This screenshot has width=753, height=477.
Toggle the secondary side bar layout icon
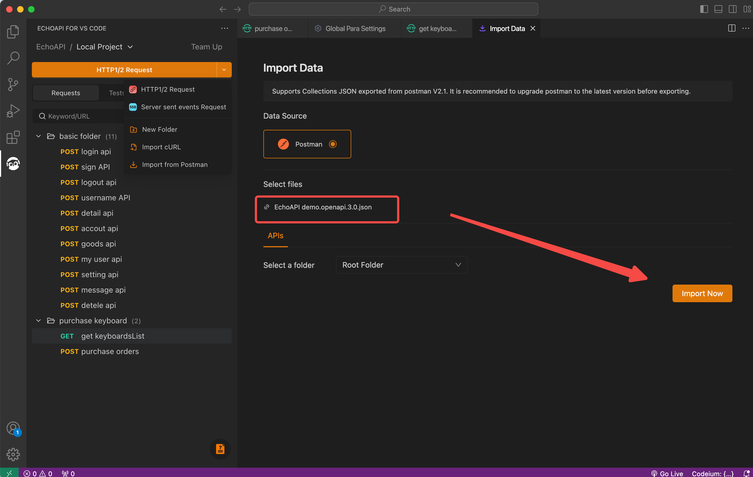pos(733,9)
